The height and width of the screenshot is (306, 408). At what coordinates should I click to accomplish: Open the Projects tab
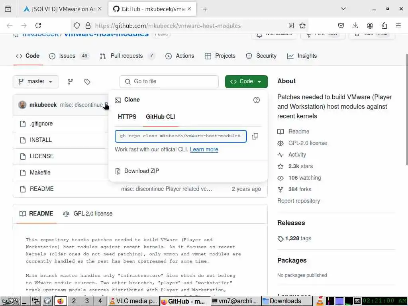pos(220,56)
